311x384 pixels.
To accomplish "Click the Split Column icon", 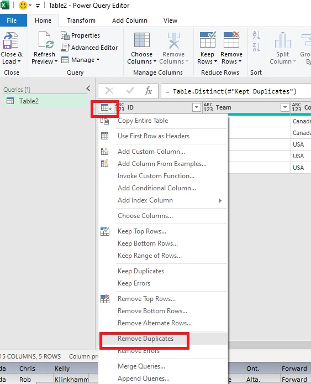I will pos(283,40).
